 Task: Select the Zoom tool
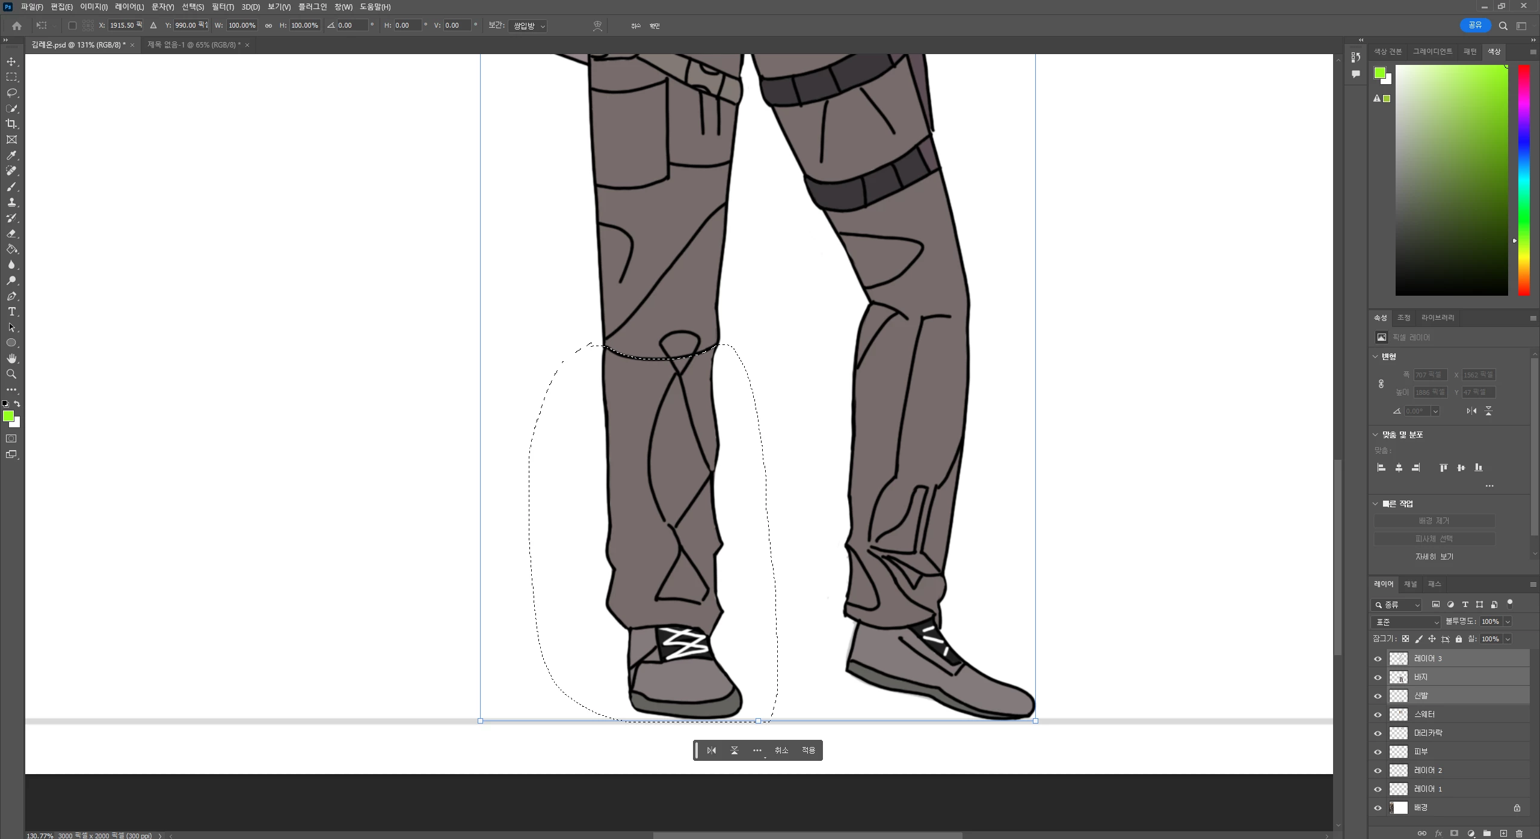click(11, 374)
